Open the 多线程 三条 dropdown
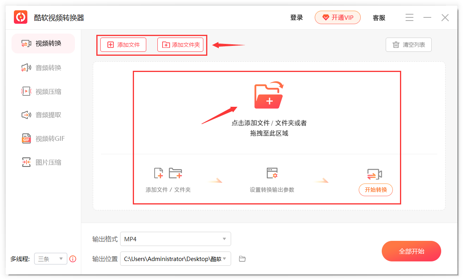 [x=50, y=259]
